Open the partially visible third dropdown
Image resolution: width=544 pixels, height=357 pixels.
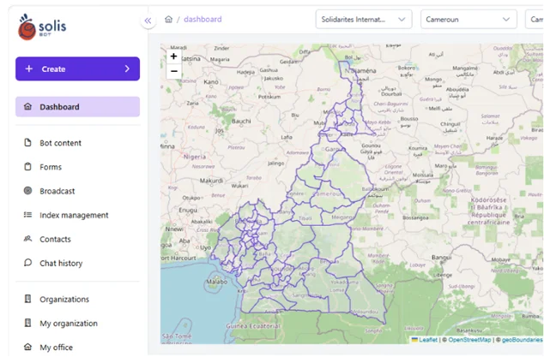pos(535,20)
